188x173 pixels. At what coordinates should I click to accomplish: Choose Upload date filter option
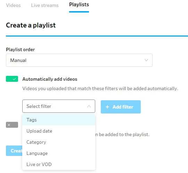click(59, 131)
